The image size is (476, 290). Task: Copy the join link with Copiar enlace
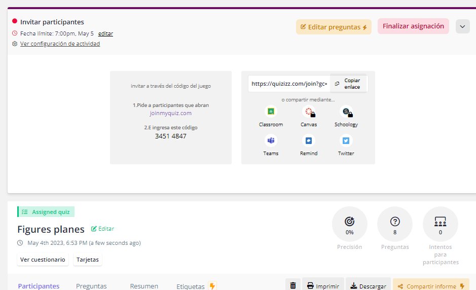tap(349, 84)
